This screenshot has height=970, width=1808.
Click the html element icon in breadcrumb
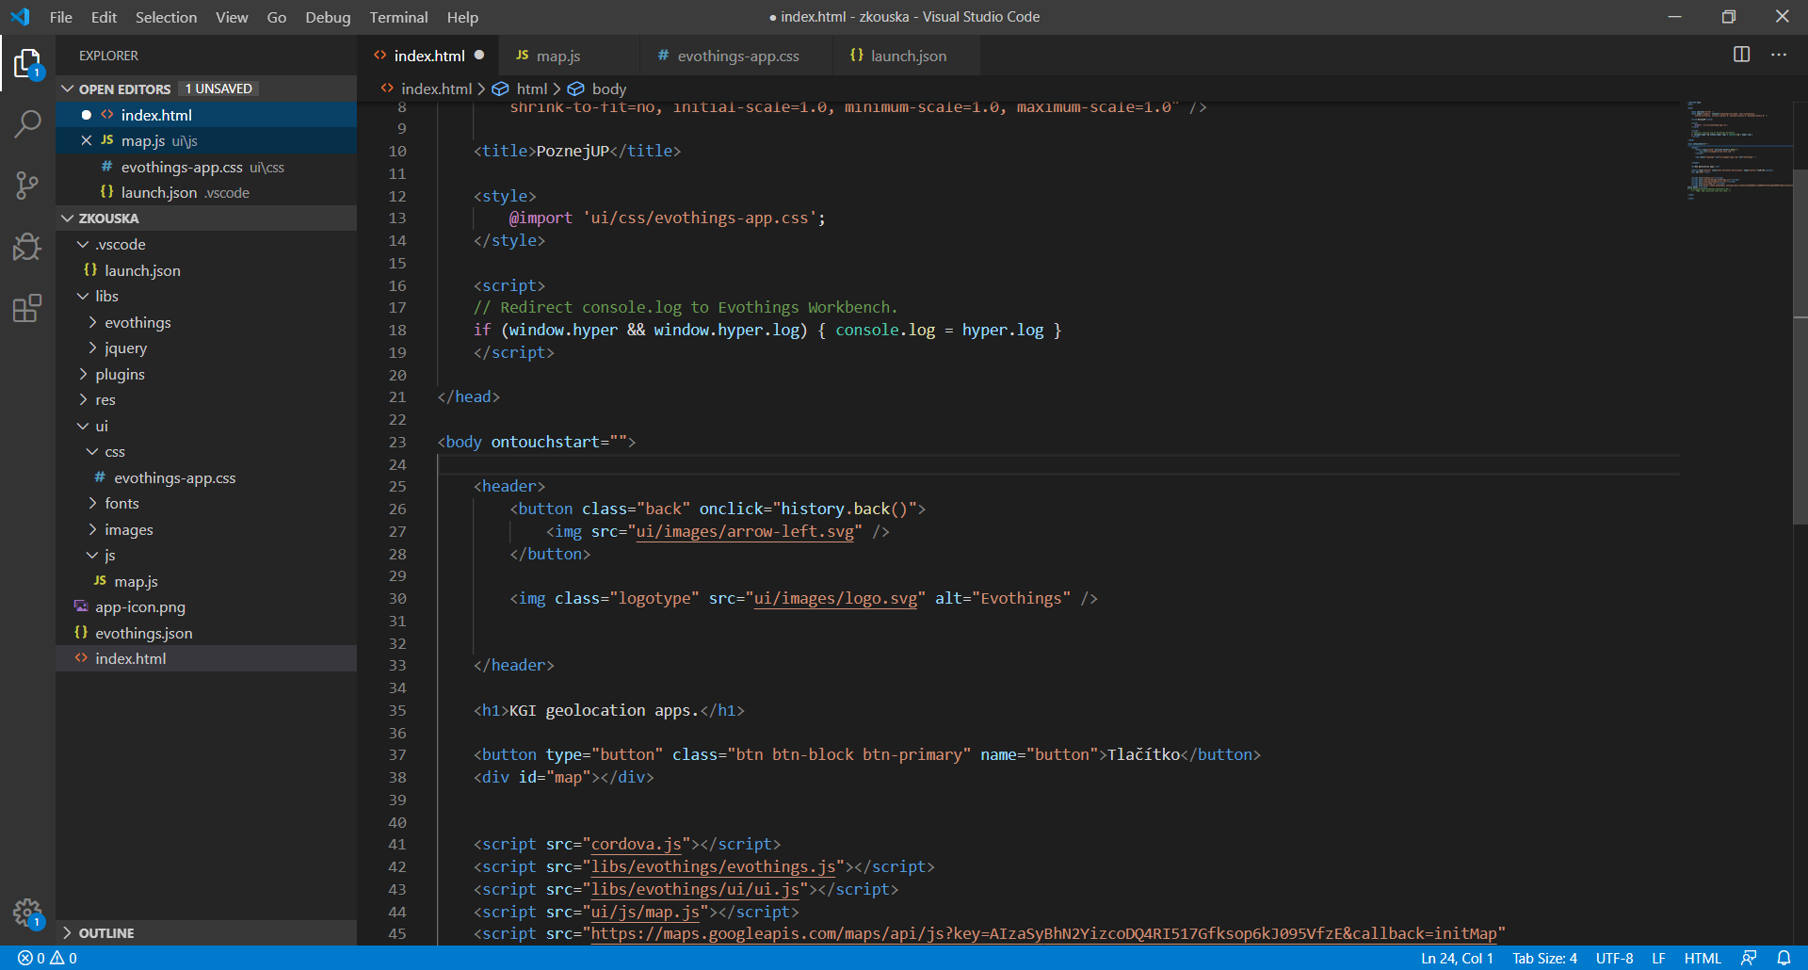[501, 89]
